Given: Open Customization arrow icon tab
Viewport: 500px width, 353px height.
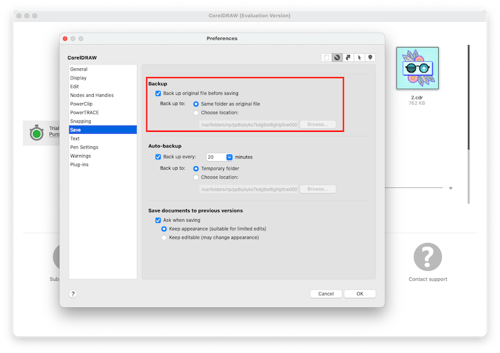Looking at the screenshot, I should click(348, 57).
